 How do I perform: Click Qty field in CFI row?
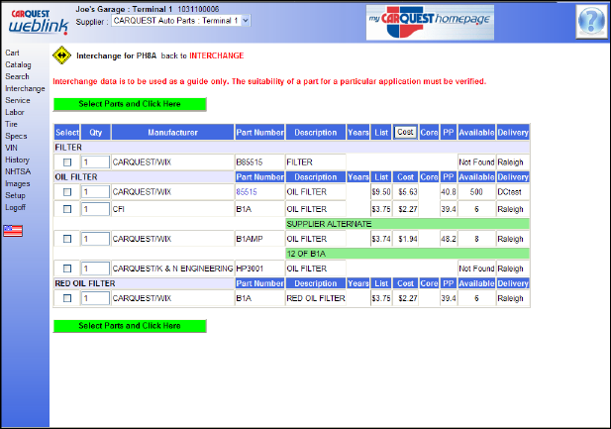click(95, 209)
